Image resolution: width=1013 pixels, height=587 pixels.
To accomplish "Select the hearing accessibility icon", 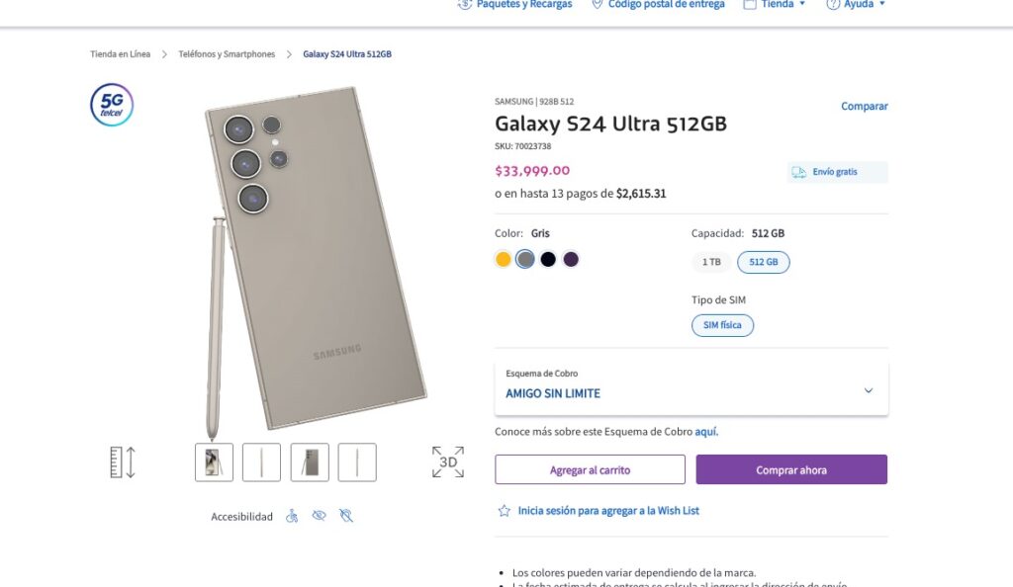I will (346, 515).
